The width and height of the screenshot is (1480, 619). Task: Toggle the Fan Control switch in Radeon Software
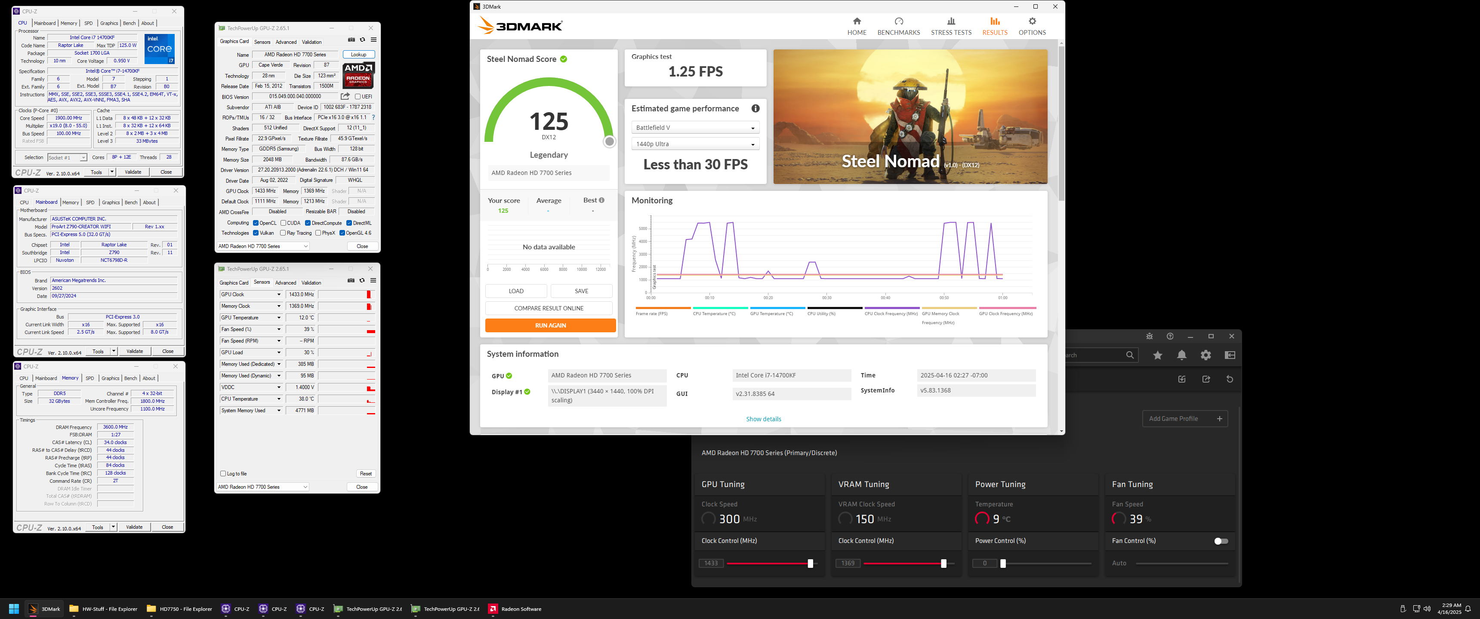tap(1221, 541)
